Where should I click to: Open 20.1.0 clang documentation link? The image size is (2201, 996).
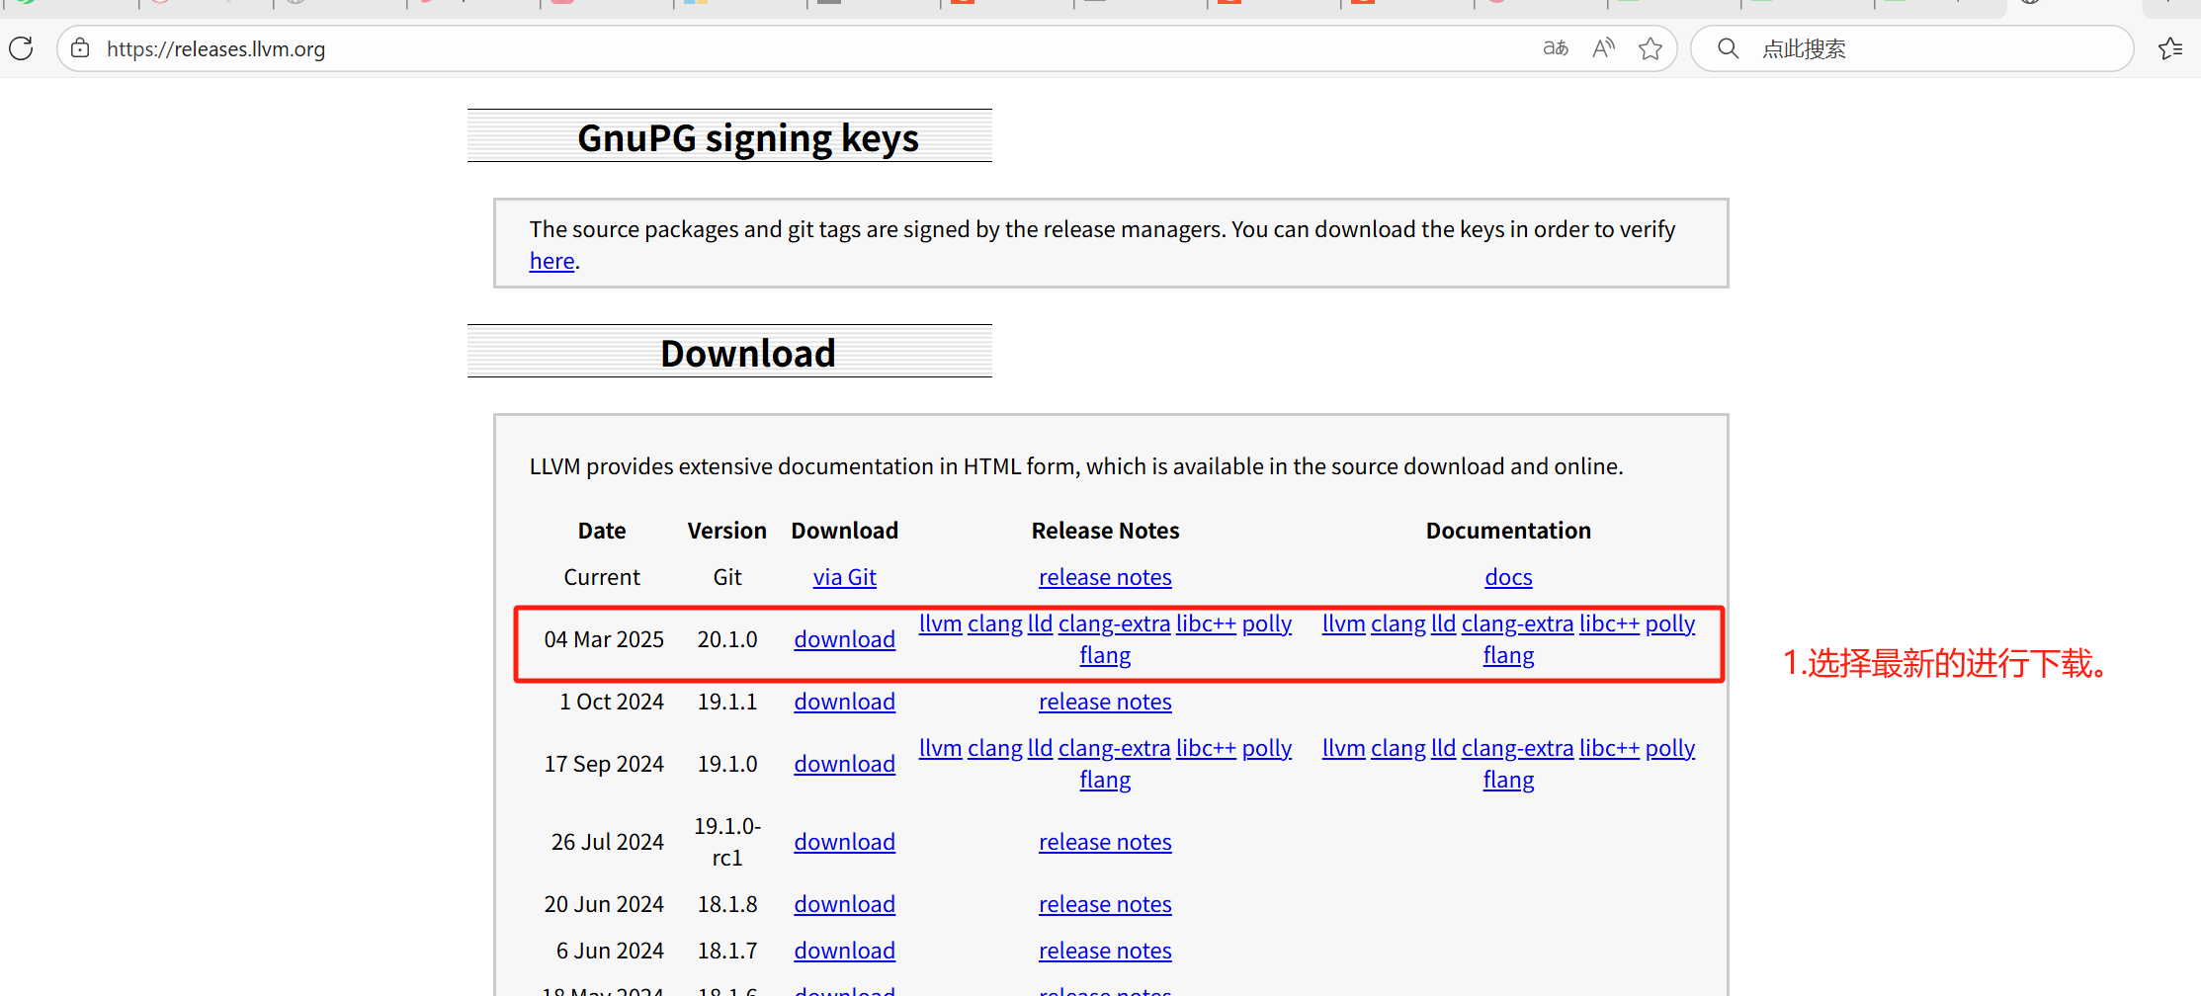pos(1398,623)
